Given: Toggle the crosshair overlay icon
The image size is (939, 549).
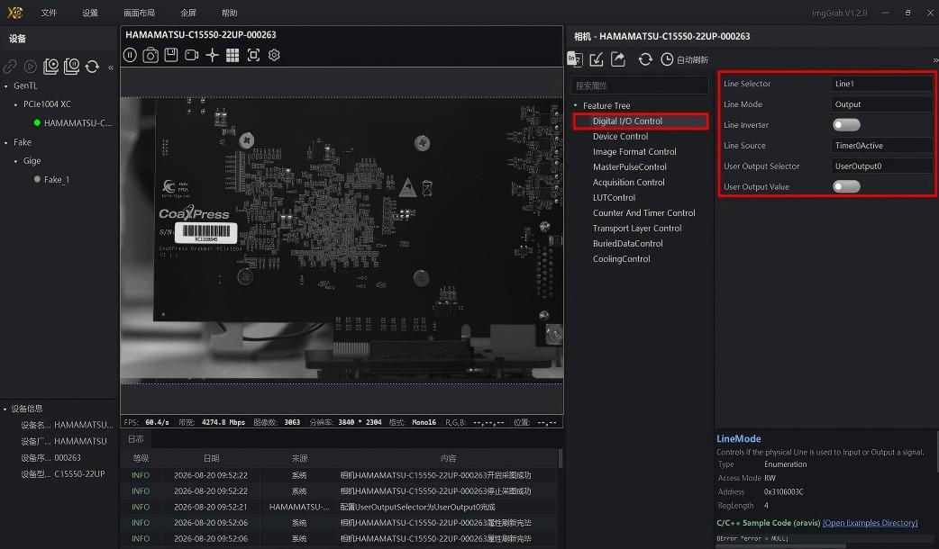Looking at the screenshot, I should click(x=212, y=55).
